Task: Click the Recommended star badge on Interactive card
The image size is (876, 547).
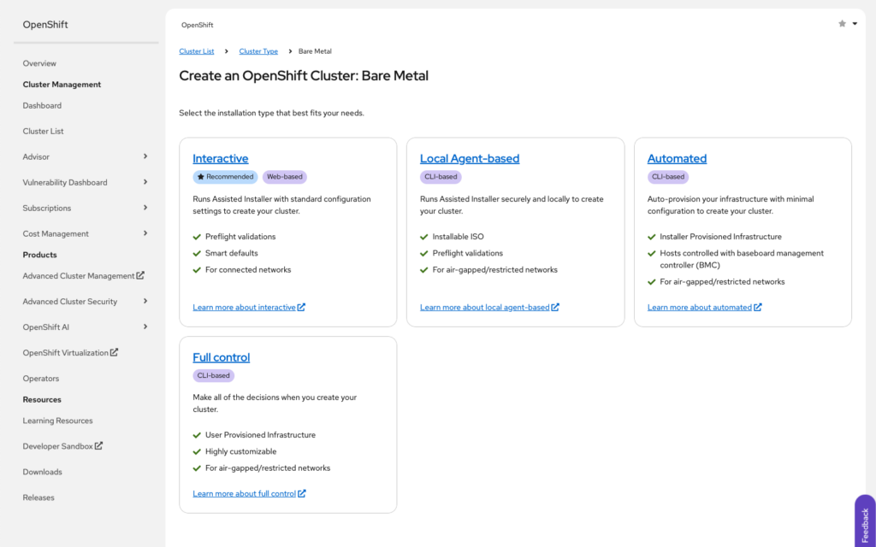Action: pyautogui.click(x=226, y=177)
